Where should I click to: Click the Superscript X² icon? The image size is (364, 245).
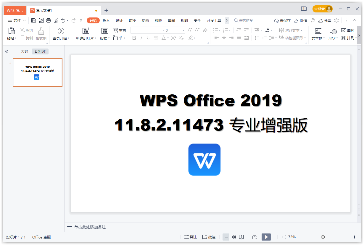coord(174,38)
